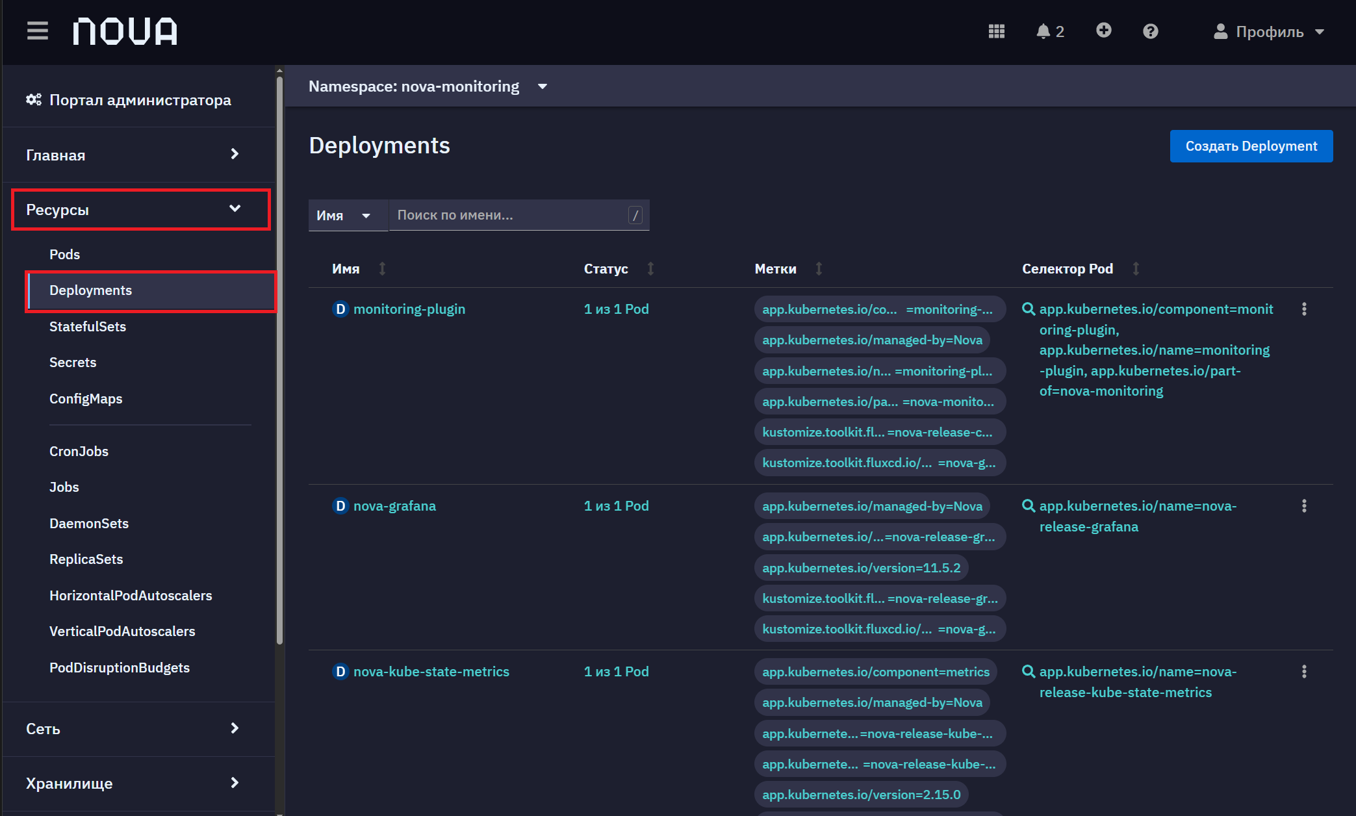
Task: Click label app.kubernetes.io/version=11.5.2
Action: pos(861,567)
